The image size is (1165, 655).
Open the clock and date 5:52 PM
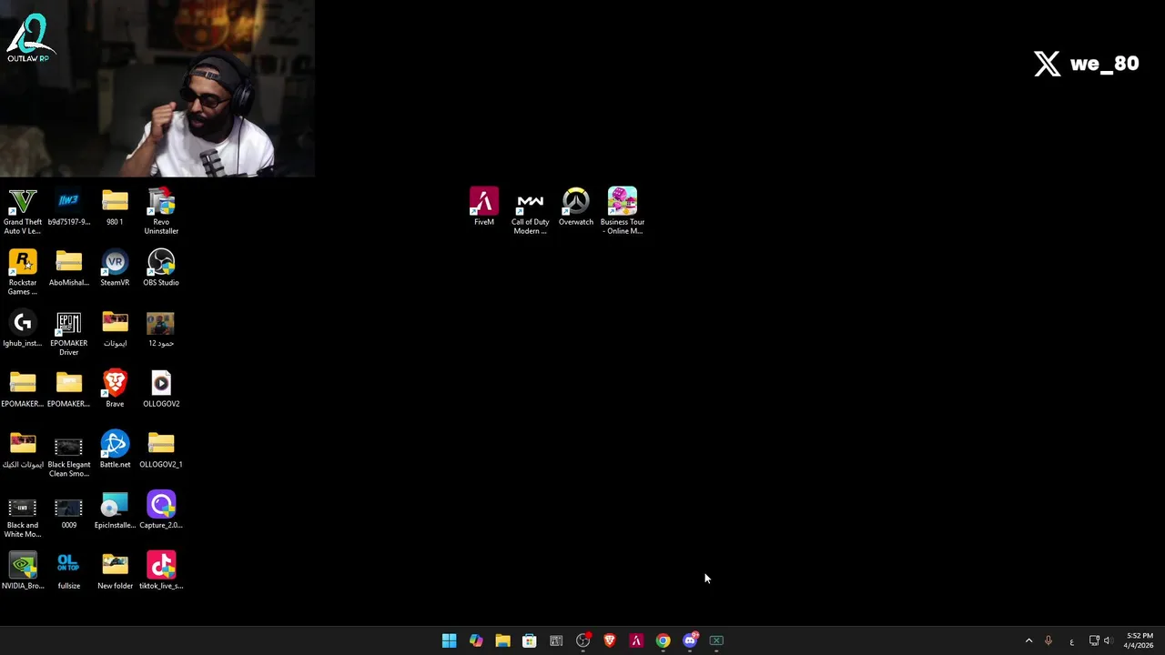(x=1140, y=640)
